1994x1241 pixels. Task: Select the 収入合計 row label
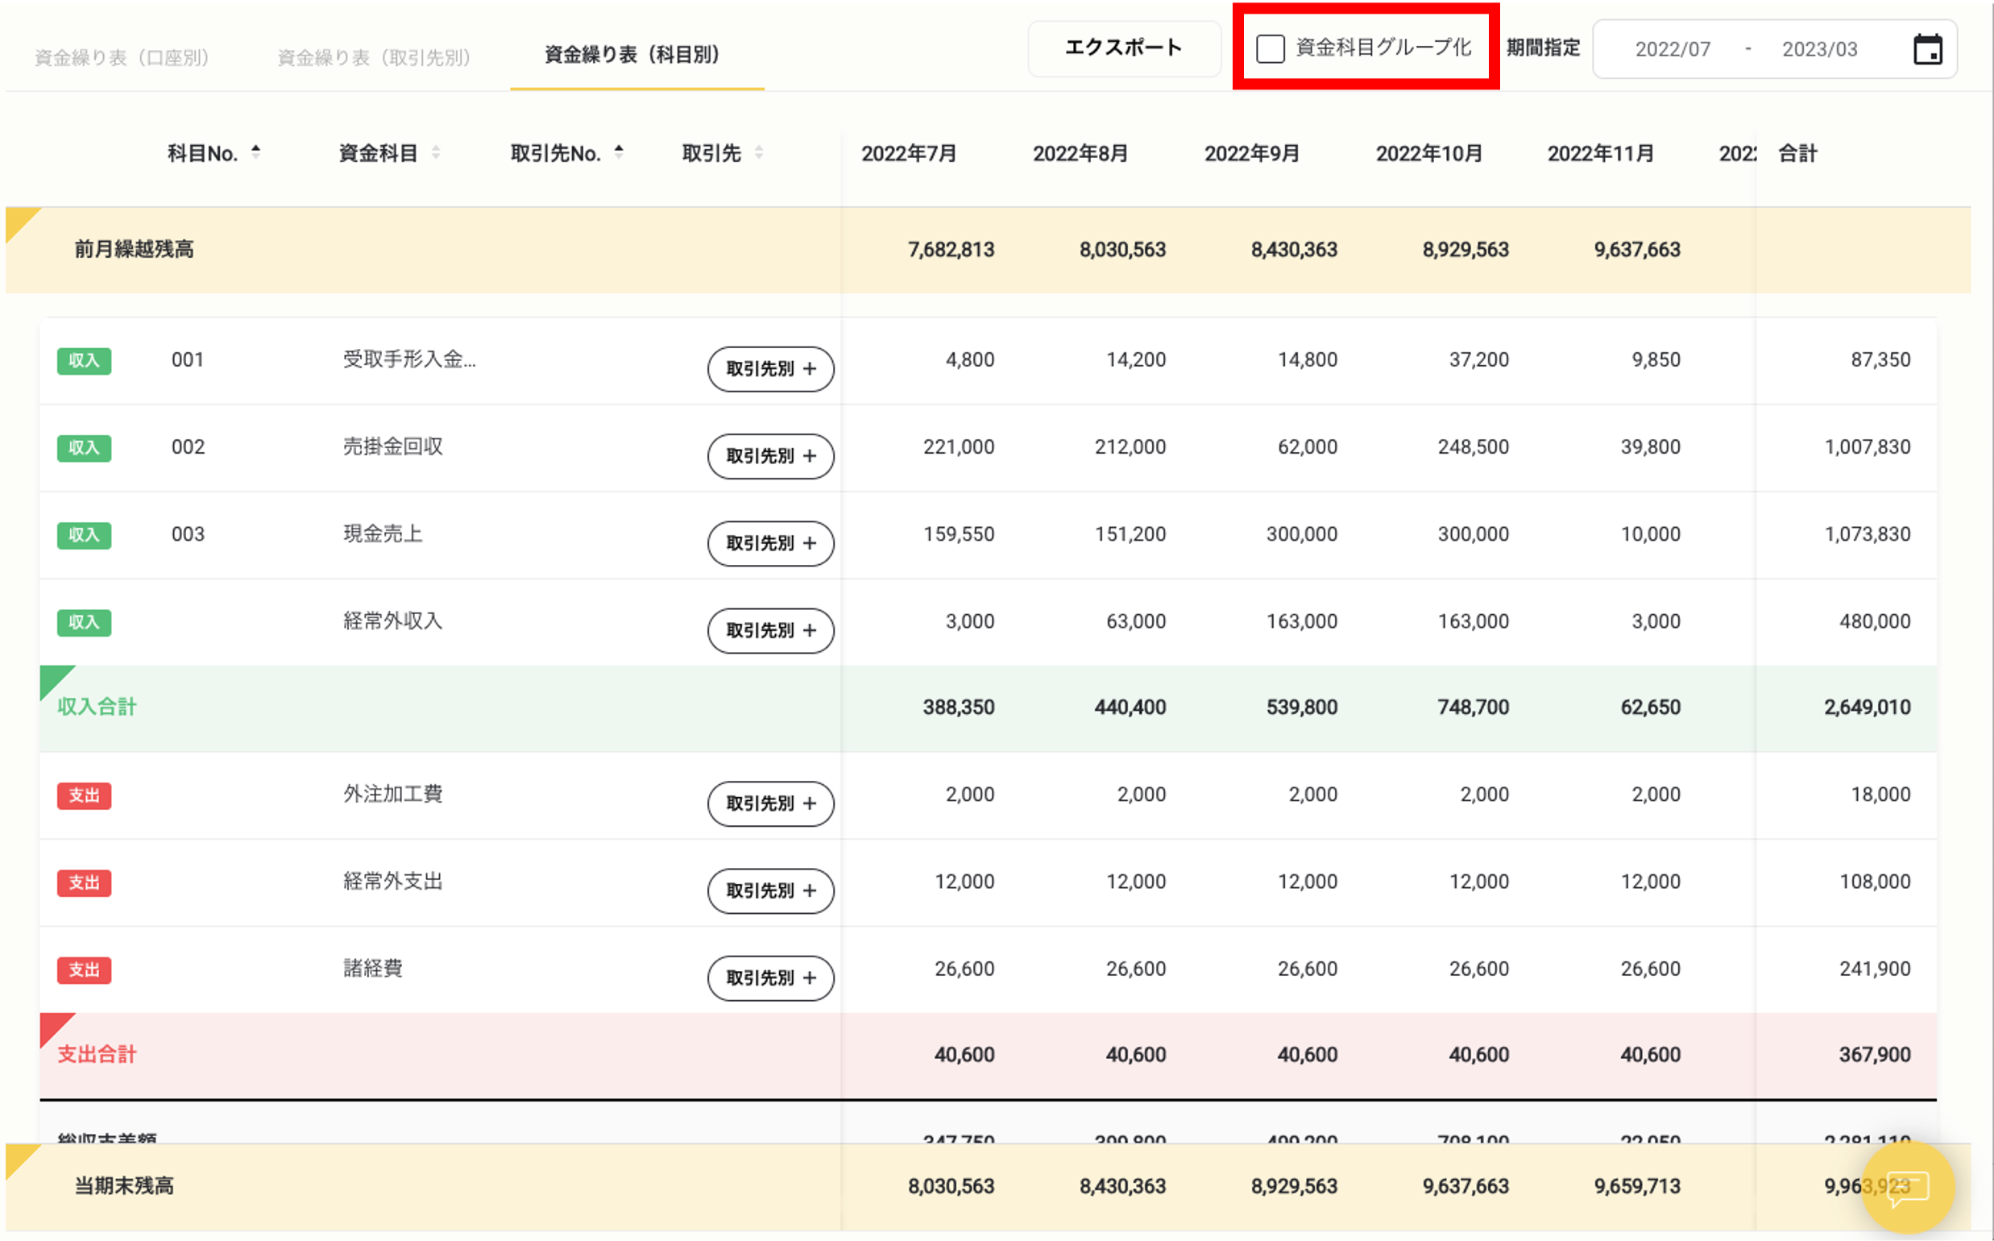click(x=97, y=707)
